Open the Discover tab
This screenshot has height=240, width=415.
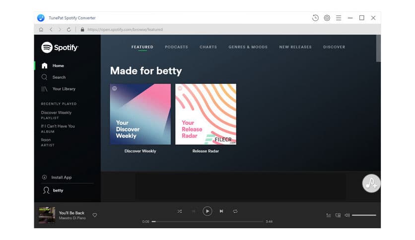tap(334, 47)
